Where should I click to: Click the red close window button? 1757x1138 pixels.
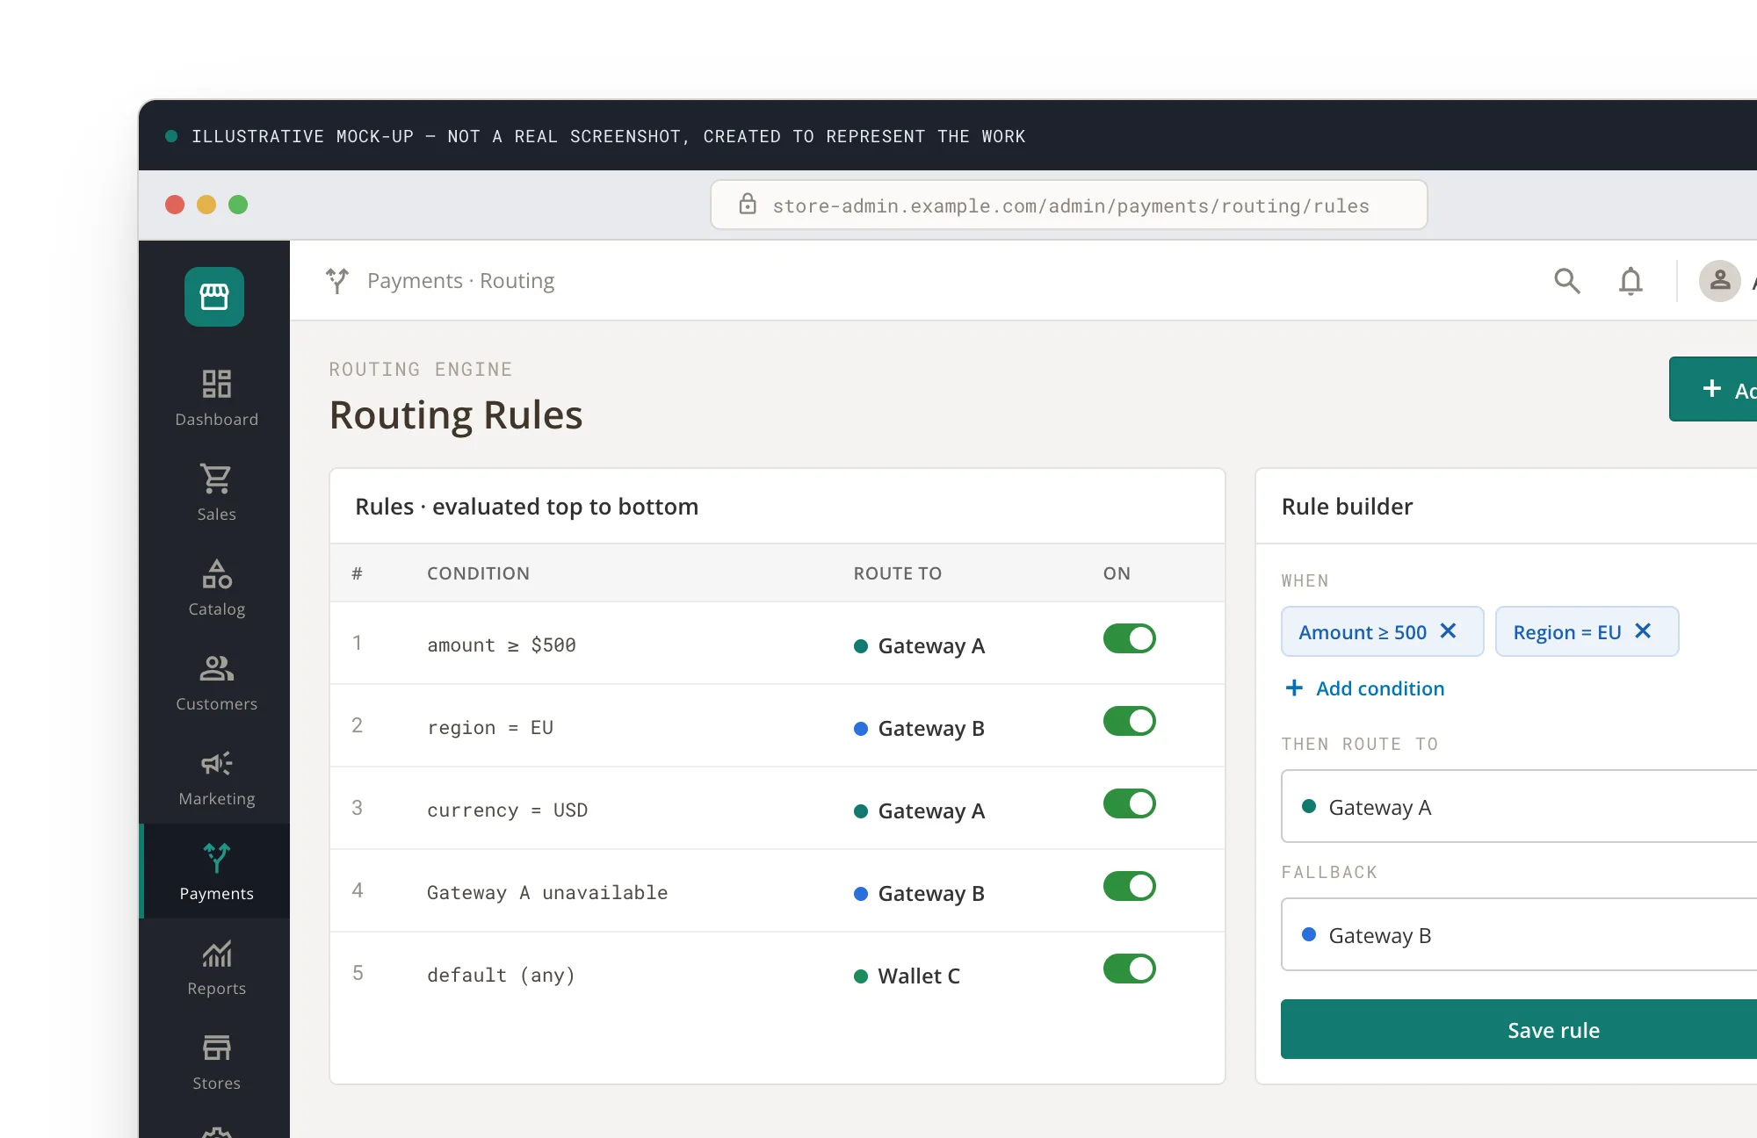[x=175, y=205]
